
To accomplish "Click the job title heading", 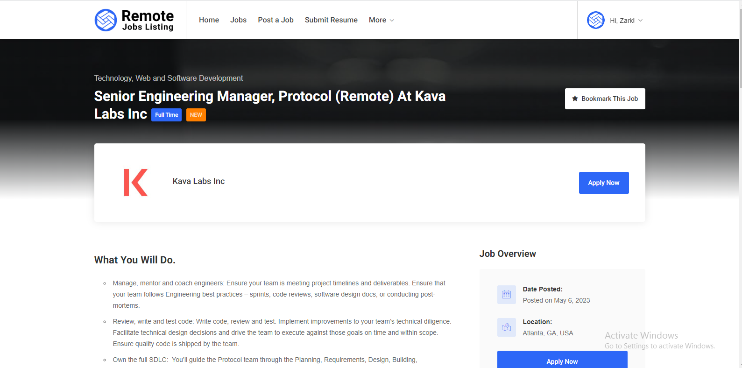I will [270, 105].
